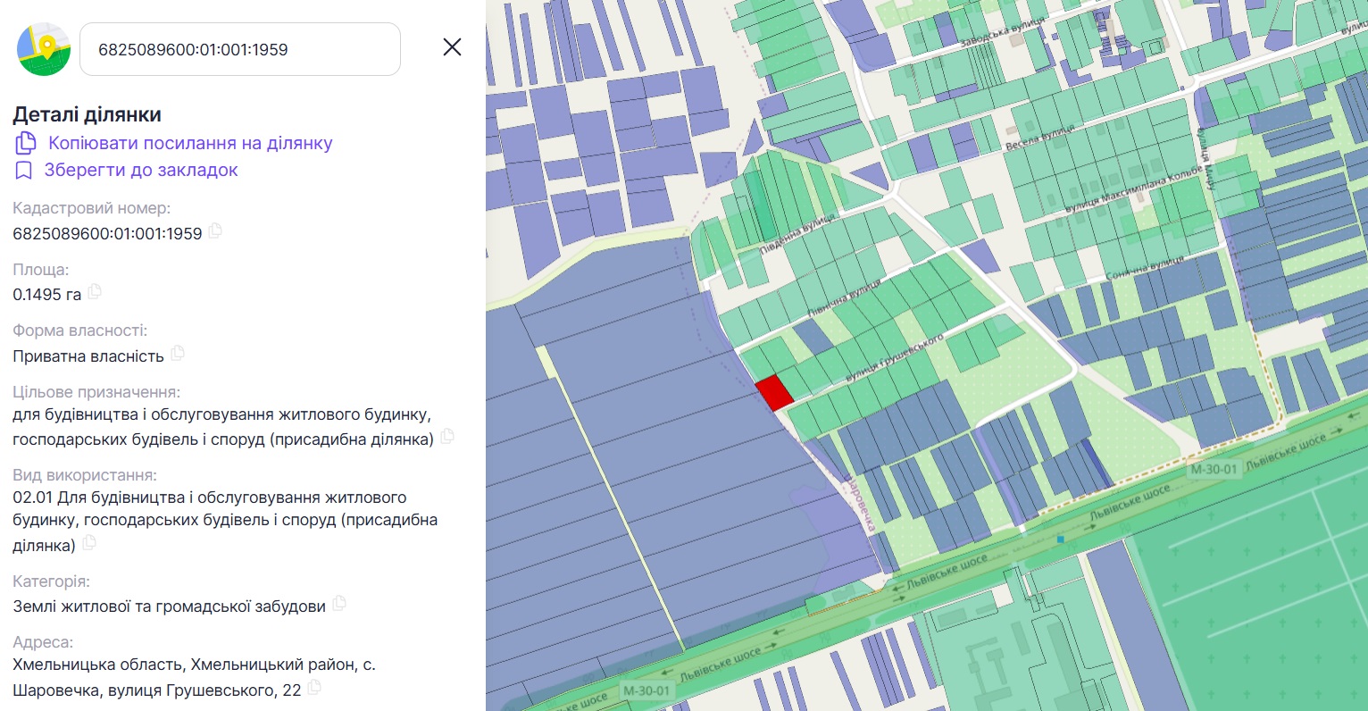Click the copy-link document icon
1368x711 pixels.
coord(26,143)
